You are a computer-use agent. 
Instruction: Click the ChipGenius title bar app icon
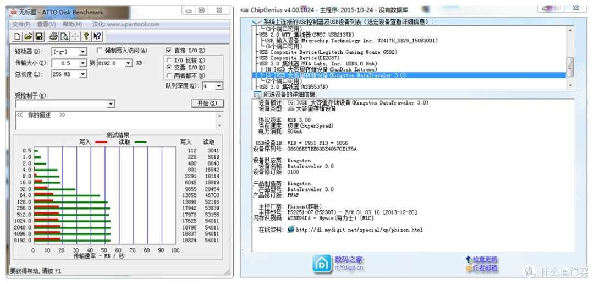point(245,10)
